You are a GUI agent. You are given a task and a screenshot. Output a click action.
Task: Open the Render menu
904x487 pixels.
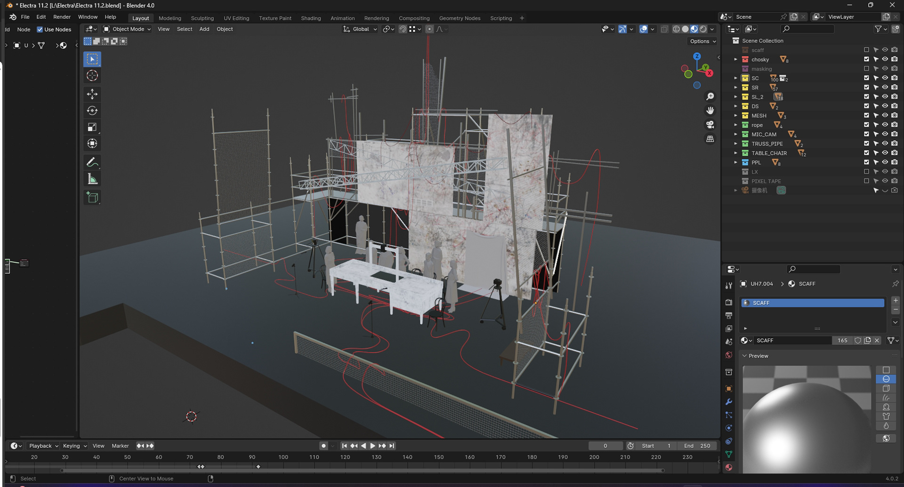coord(62,17)
